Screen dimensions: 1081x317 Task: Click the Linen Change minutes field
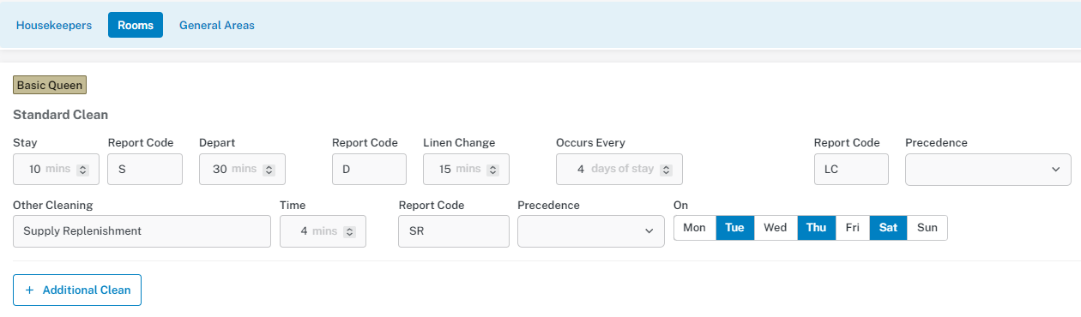pyautogui.click(x=466, y=170)
